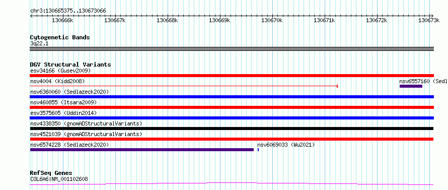Click the nsv460855 (Itsara2009) label
Screen dimensions: 448x190
click(x=63, y=102)
